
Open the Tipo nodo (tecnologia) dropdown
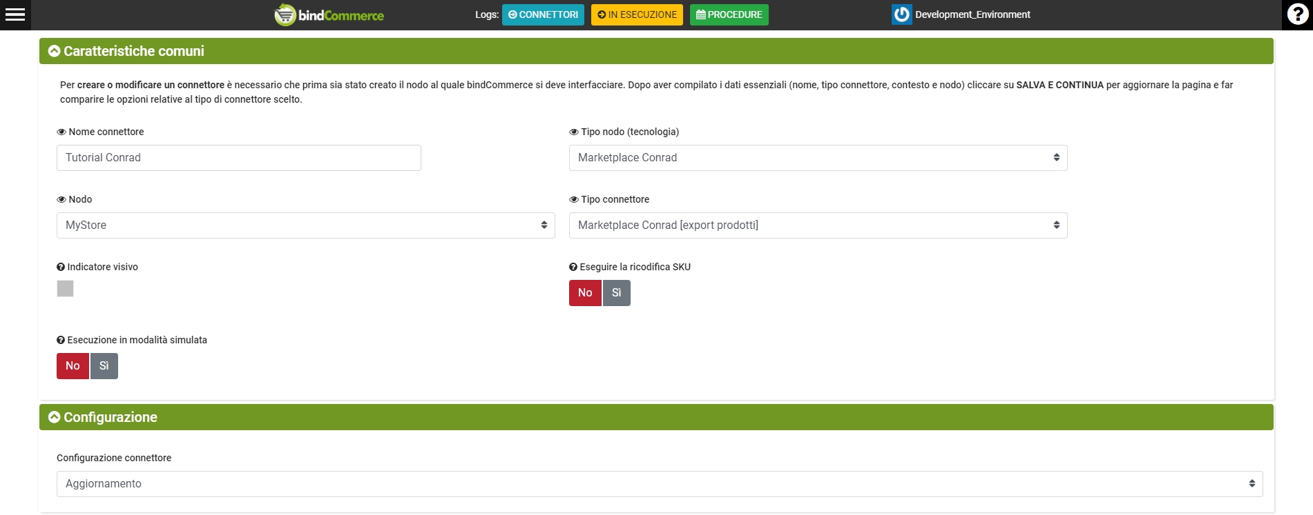(x=818, y=158)
